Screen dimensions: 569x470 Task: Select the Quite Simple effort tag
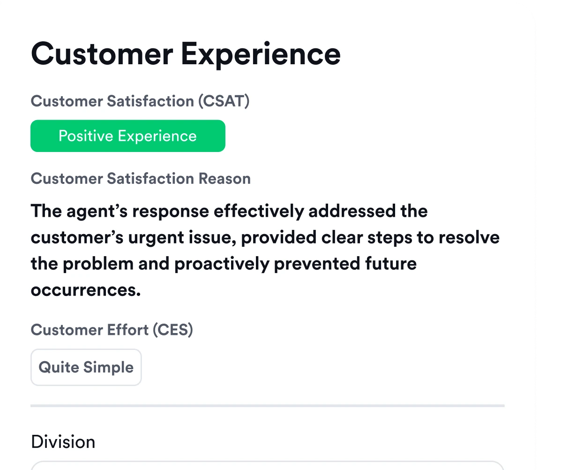pos(86,367)
